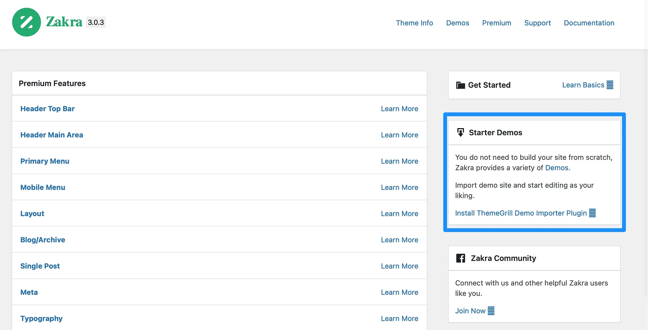Click the Get Started heading

pos(489,85)
